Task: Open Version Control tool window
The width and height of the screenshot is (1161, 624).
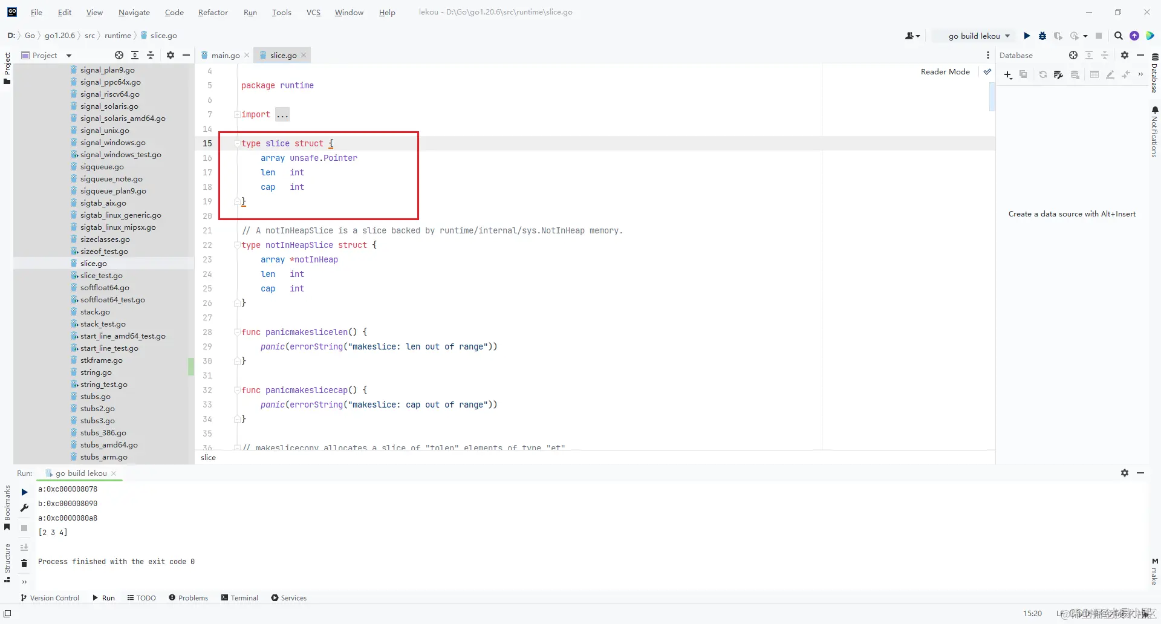Action: [x=50, y=598]
